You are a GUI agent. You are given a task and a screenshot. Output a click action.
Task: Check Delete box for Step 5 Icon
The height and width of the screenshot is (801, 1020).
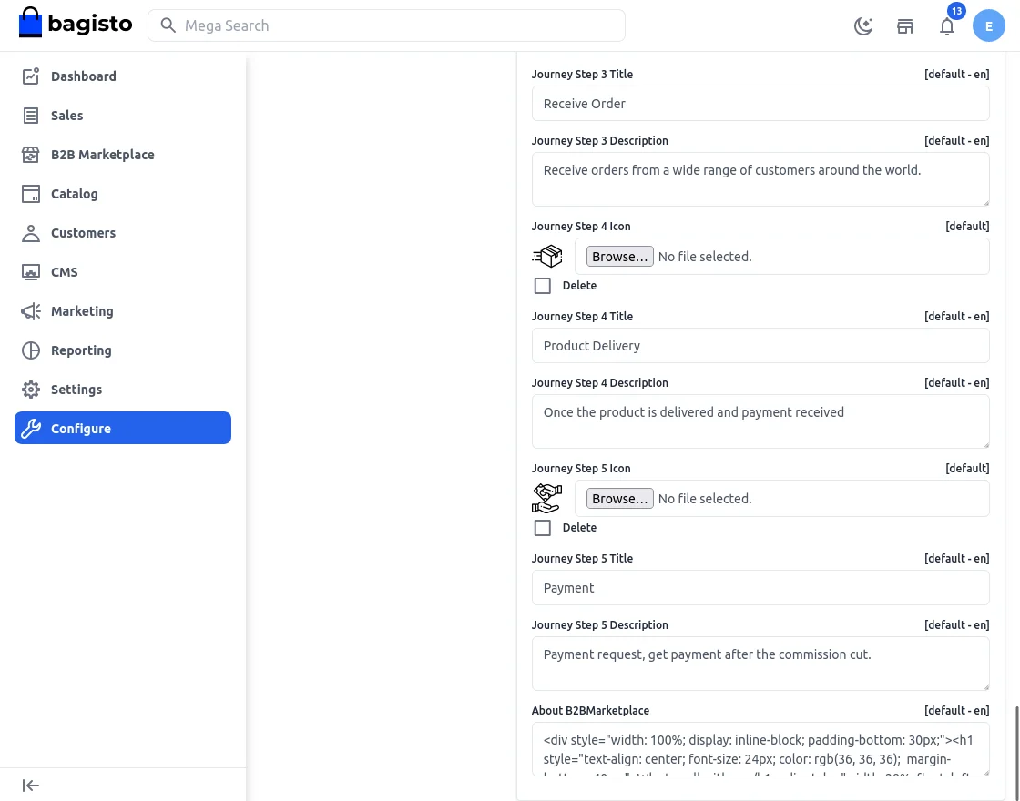[x=543, y=528]
